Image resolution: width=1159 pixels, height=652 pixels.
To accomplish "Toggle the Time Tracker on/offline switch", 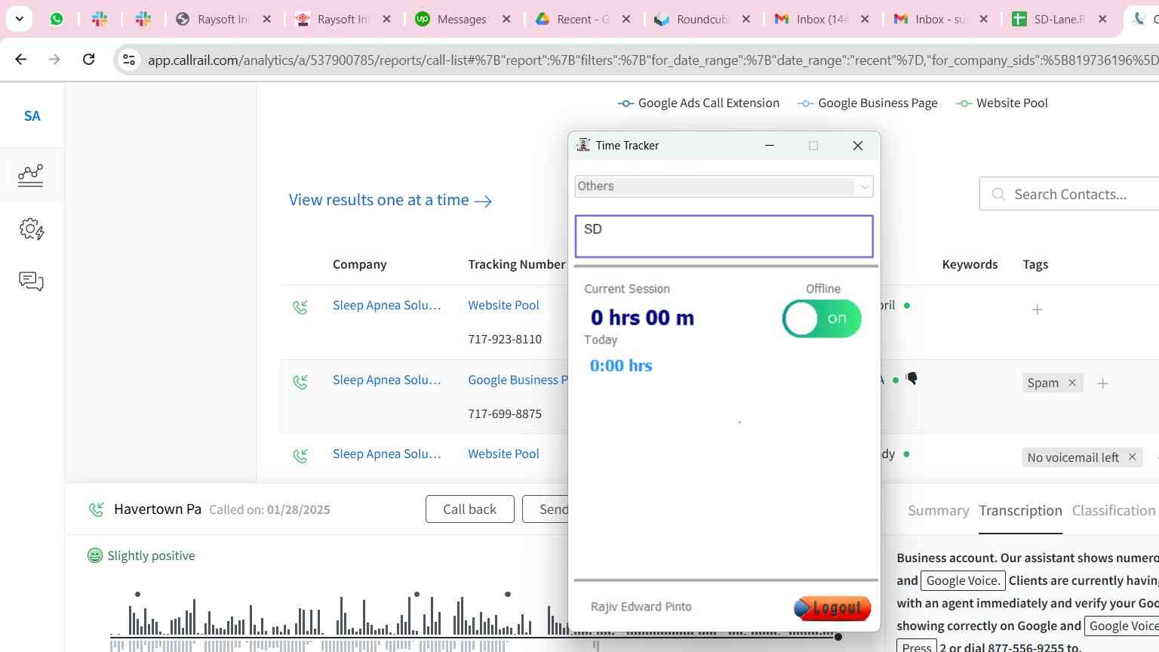I will coord(822,318).
